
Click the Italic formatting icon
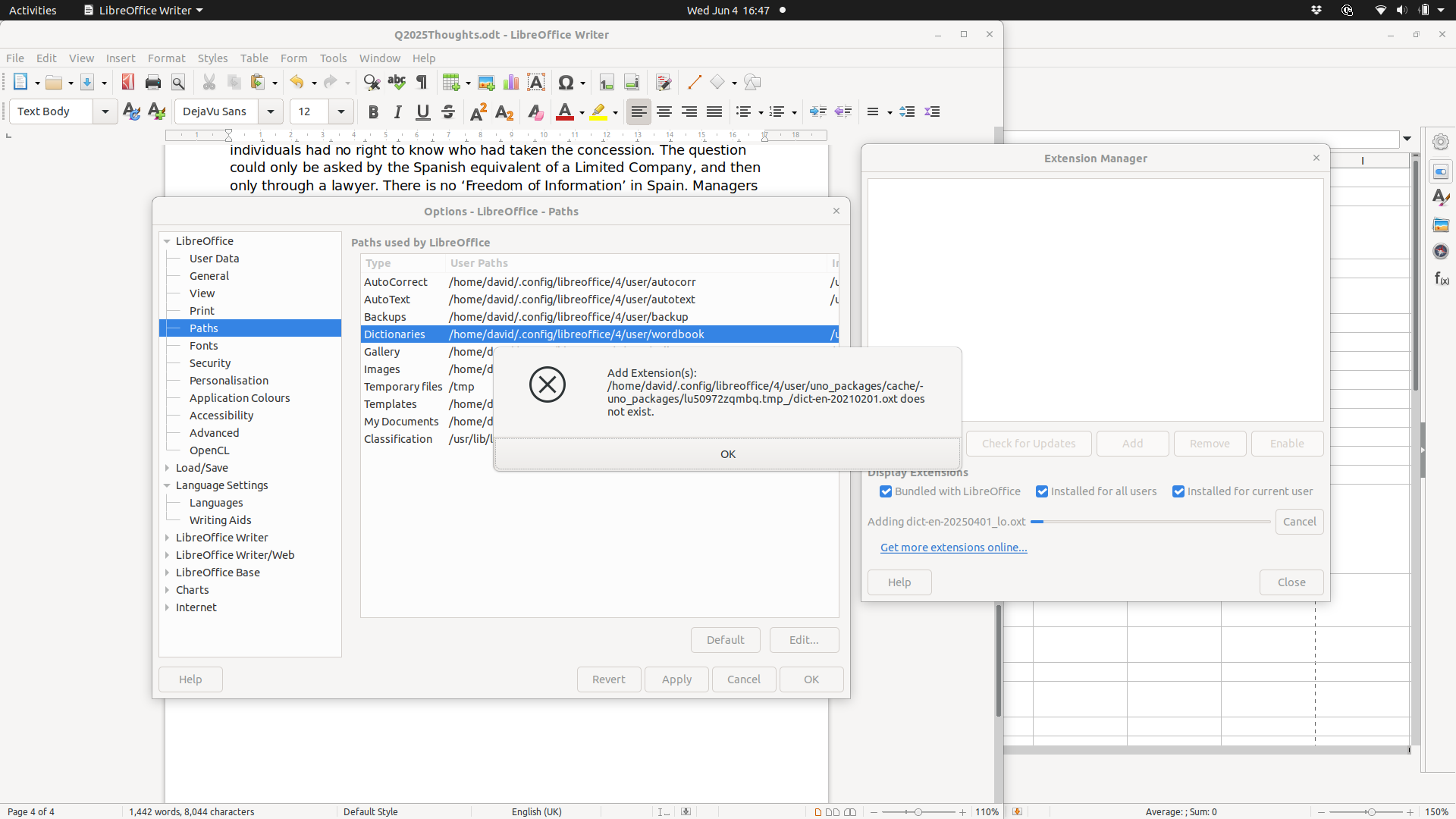[398, 111]
